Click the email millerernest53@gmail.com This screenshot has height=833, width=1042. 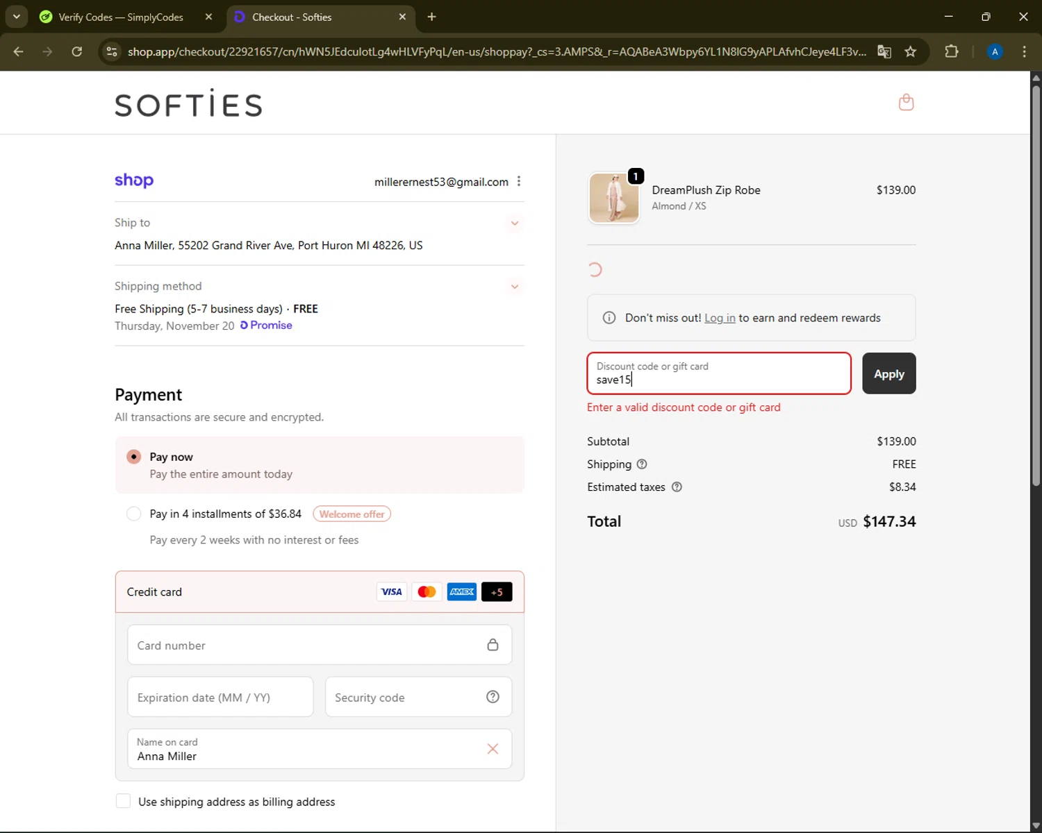point(441,182)
